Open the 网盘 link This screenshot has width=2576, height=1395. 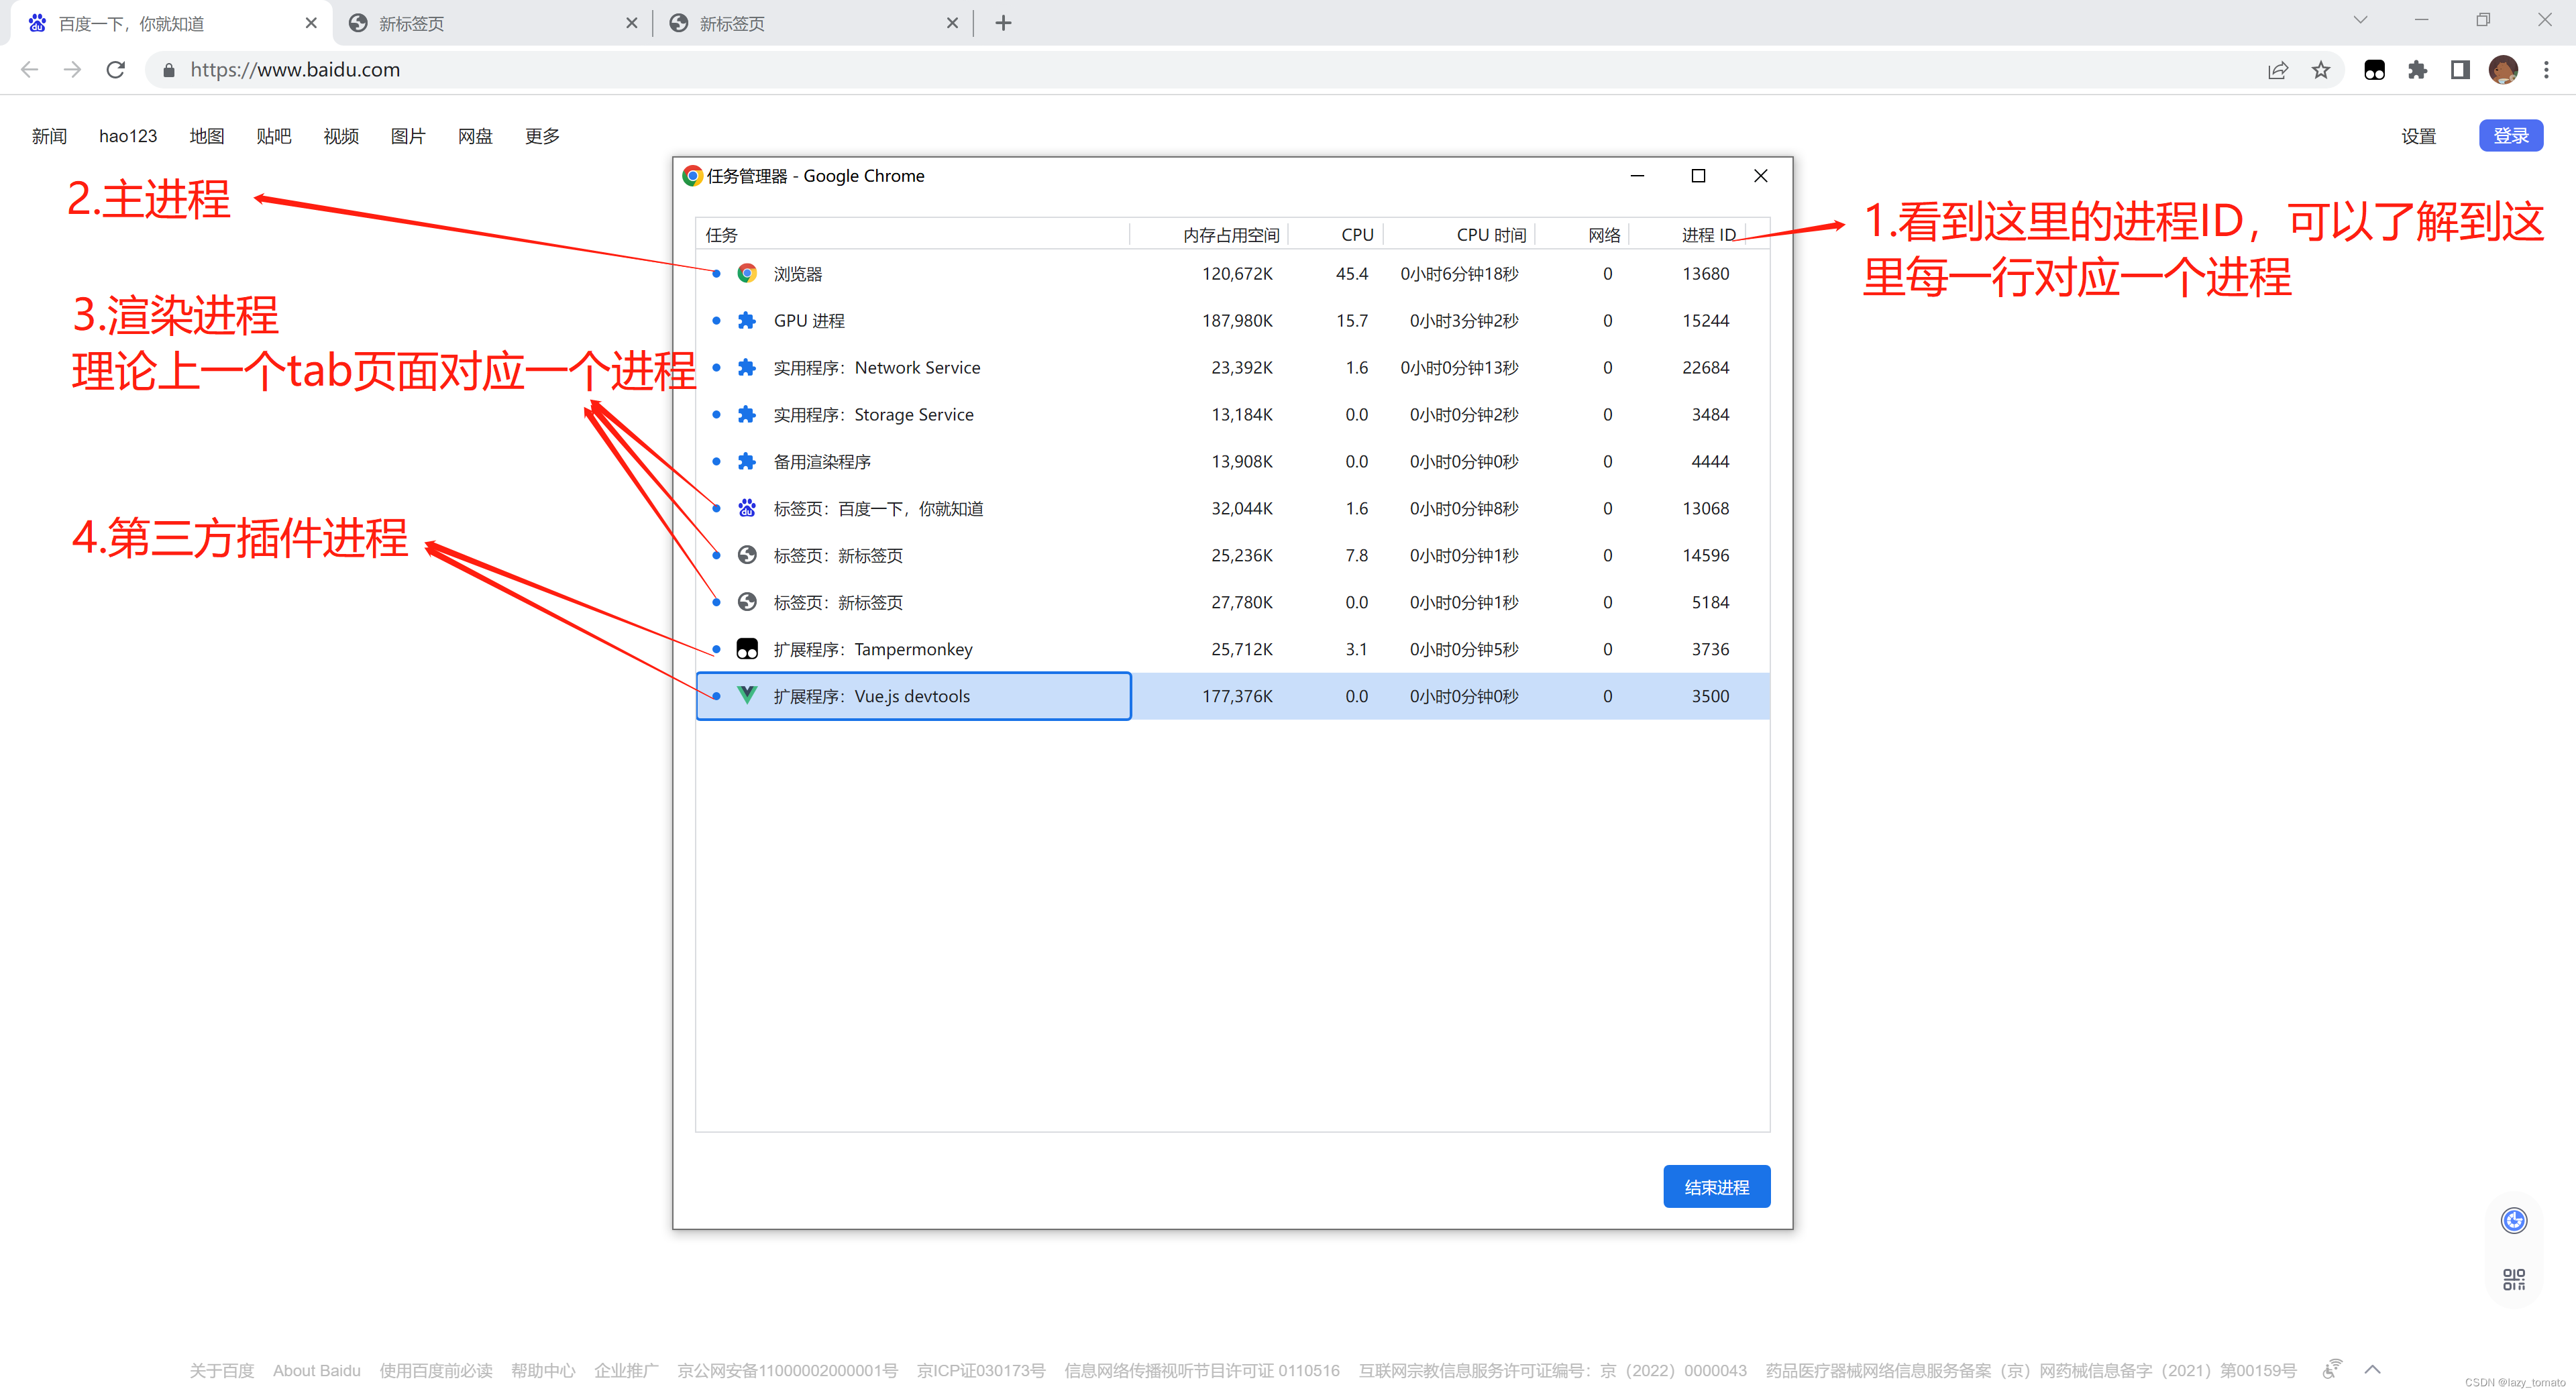[x=475, y=136]
